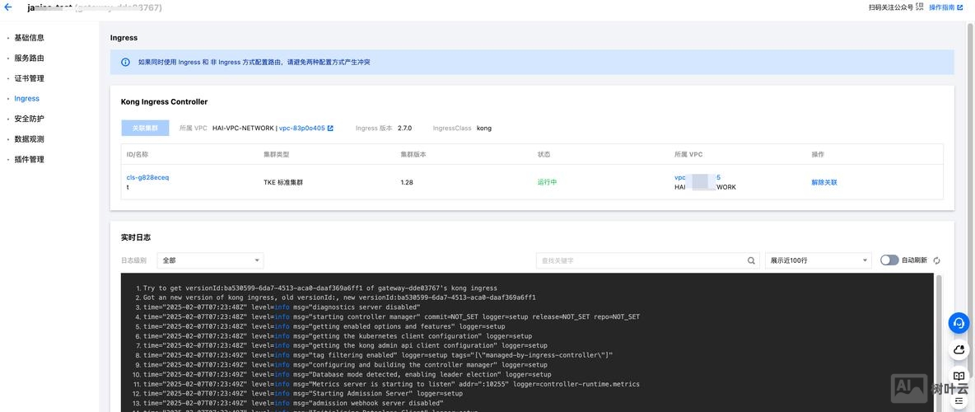Click the cloud assistant floating icon

(959, 349)
